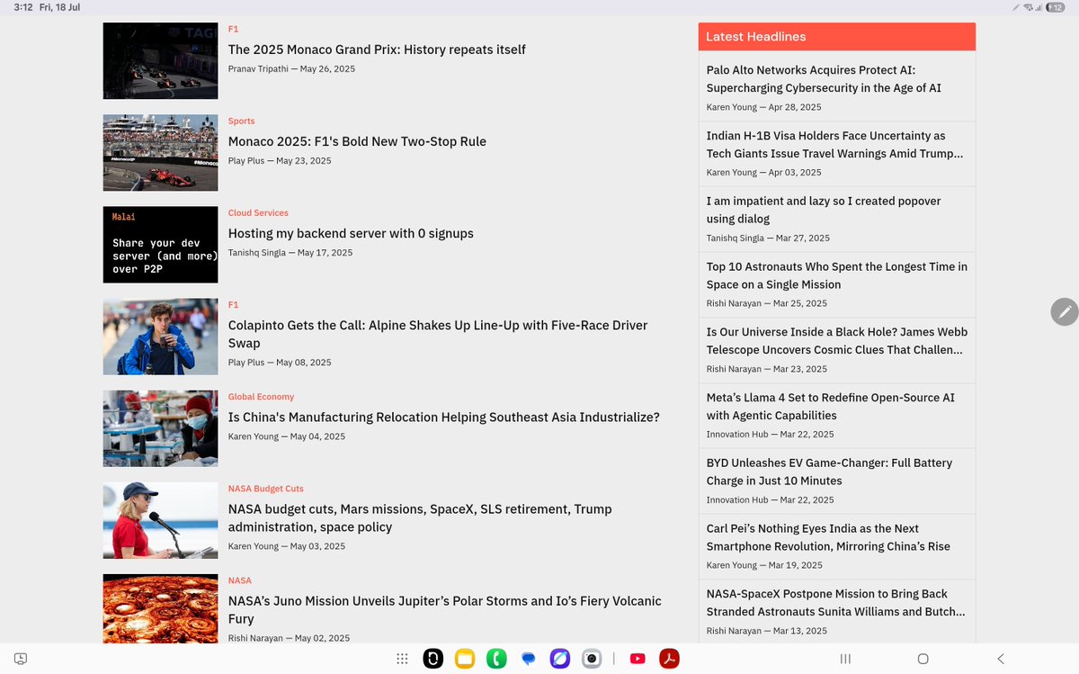Open NASA budget cuts, Mars missions headline
The height and width of the screenshot is (674, 1079).
(420, 517)
